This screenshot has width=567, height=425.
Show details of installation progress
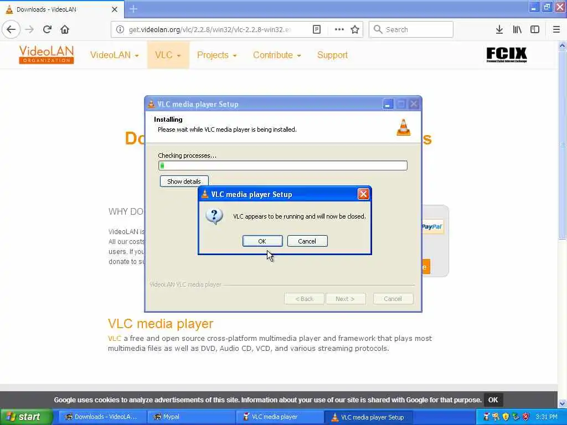click(x=184, y=182)
